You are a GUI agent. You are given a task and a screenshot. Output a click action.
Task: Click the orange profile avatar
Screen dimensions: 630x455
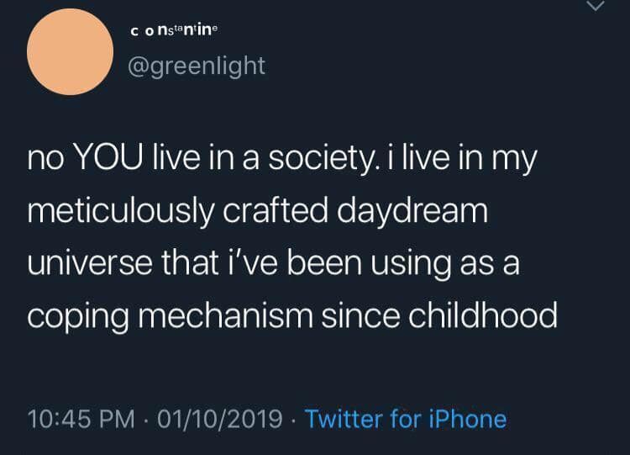coord(70,51)
